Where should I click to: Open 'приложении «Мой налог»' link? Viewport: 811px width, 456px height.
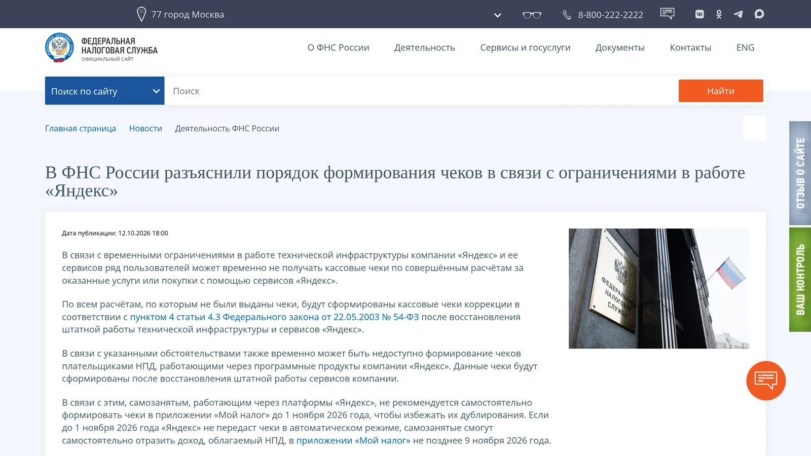(353, 441)
